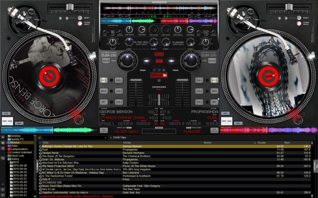Image resolution: width=318 pixels, height=198 pixels.
Task: Collapse the History tree node
Action: pyautogui.click(x=6, y=159)
